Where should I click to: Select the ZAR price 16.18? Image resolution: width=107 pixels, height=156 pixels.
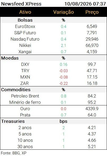92,83
